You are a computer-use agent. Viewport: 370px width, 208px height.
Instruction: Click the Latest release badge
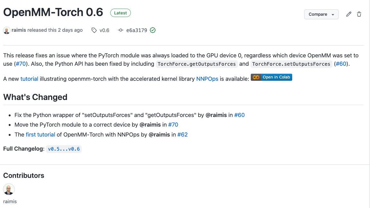tap(120, 13)
